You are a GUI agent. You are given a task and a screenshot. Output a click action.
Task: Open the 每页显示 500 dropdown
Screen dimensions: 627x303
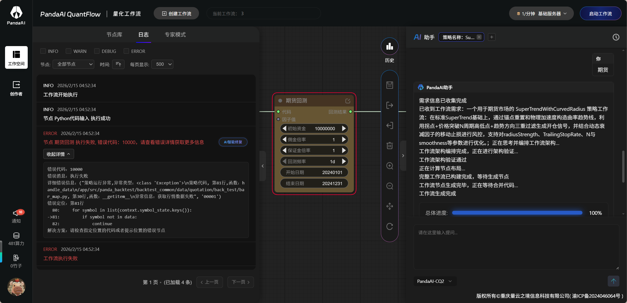click(x=162, y=64)
